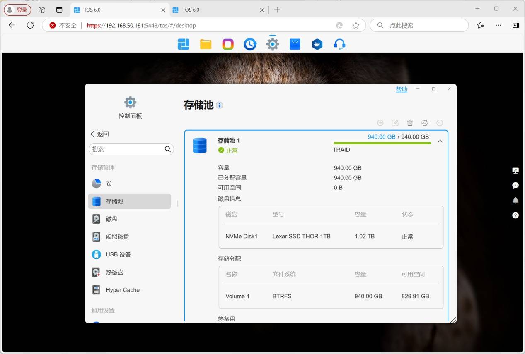Click the storage pool capacity usage bar
The width and height of the screenshot is (525, 354).
382,143
